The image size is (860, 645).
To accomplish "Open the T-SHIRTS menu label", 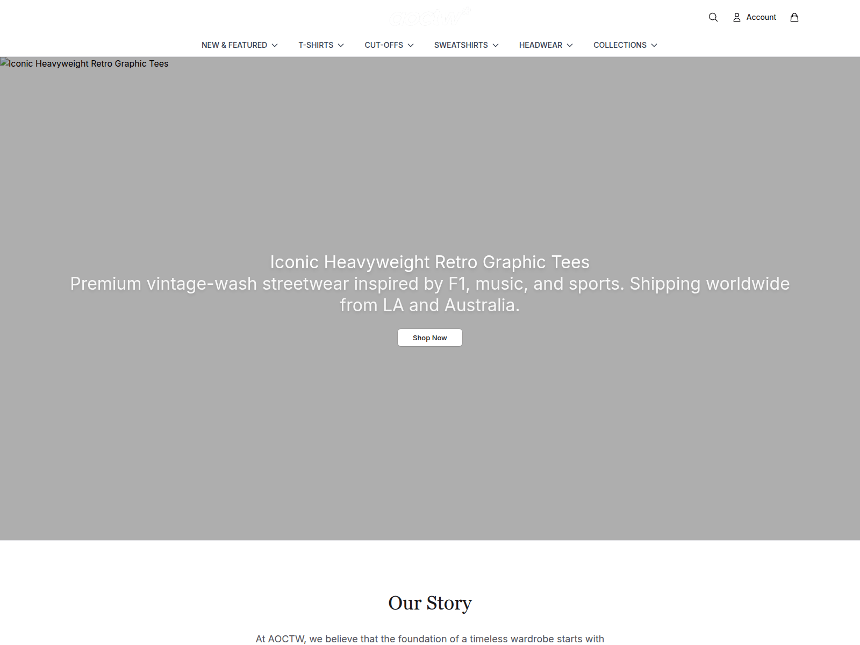I will [316, 45].
